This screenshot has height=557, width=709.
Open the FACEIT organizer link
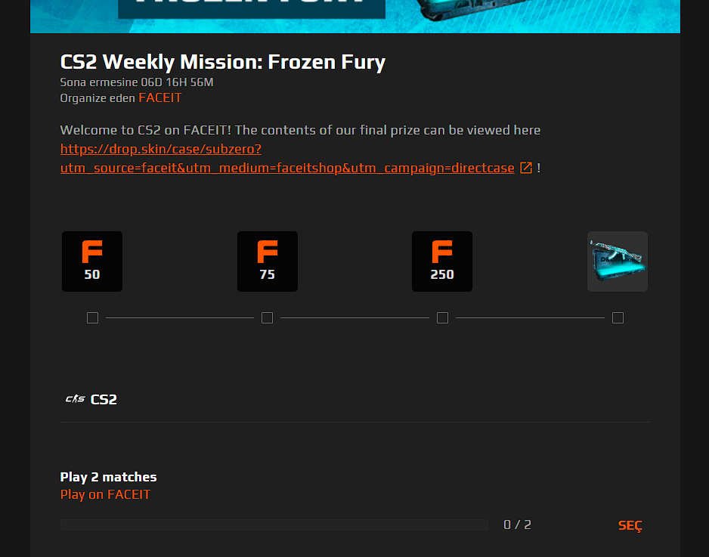(x=160, y=97)
